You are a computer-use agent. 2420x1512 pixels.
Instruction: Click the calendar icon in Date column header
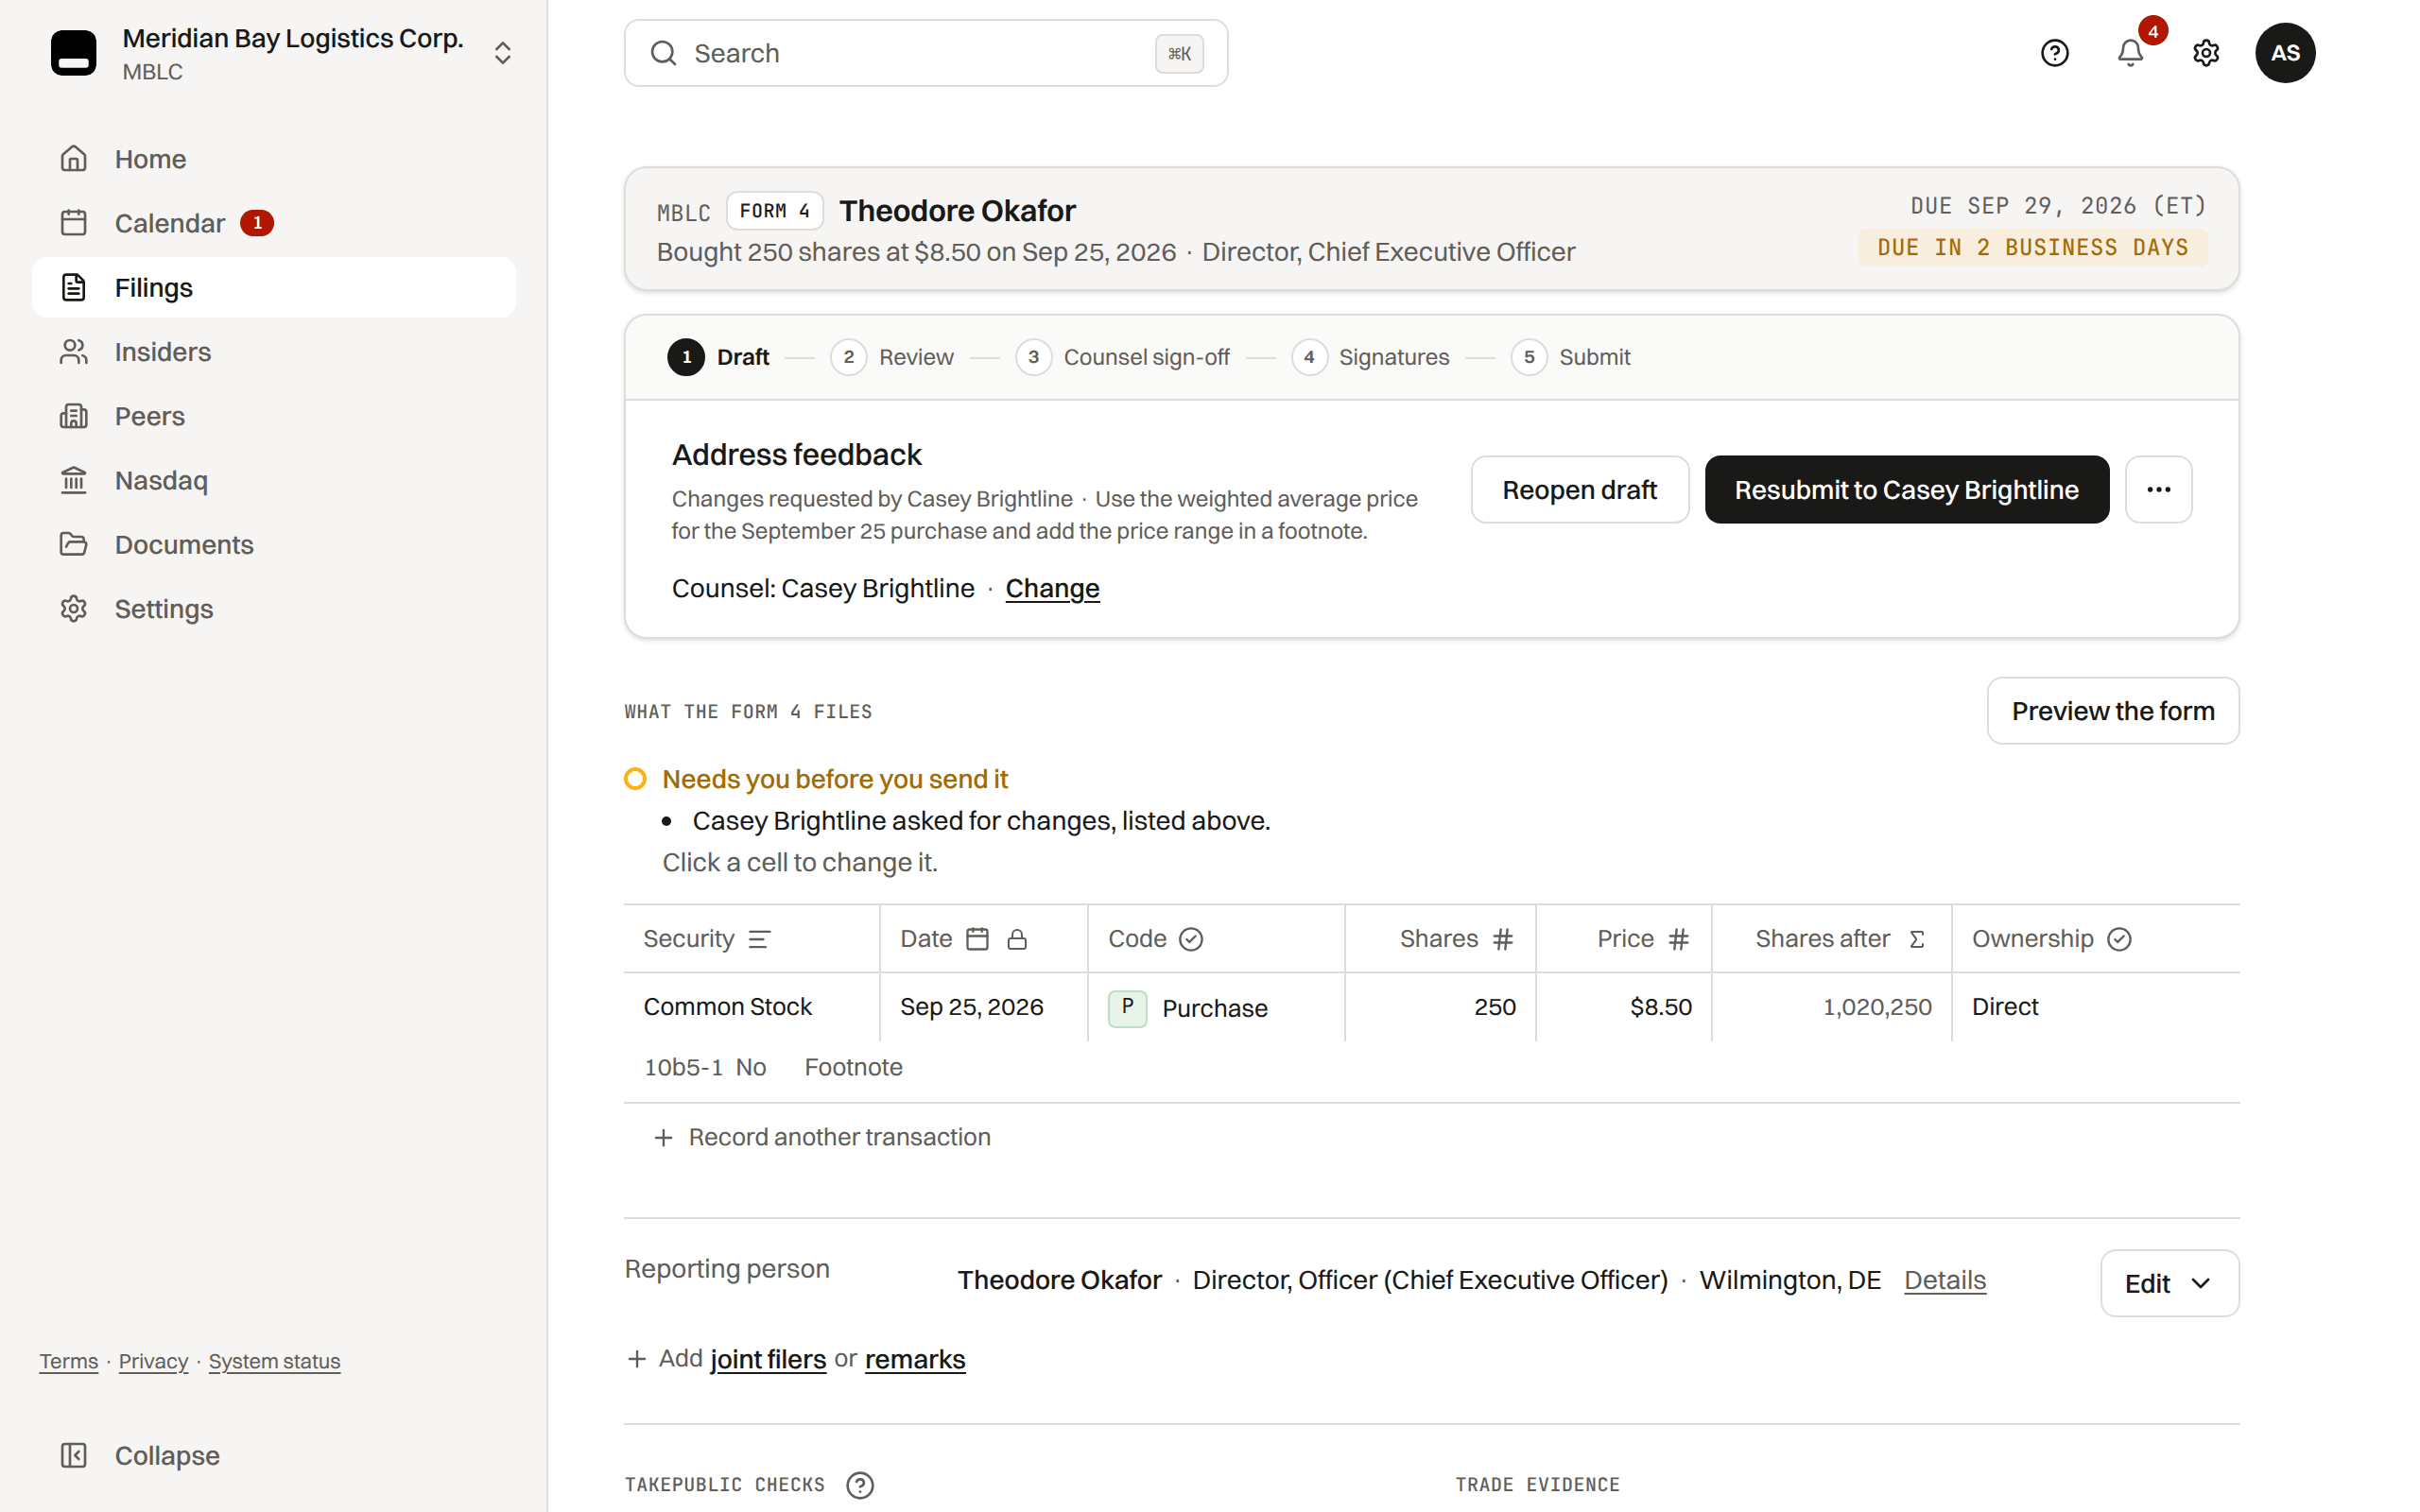coord(978,939)
